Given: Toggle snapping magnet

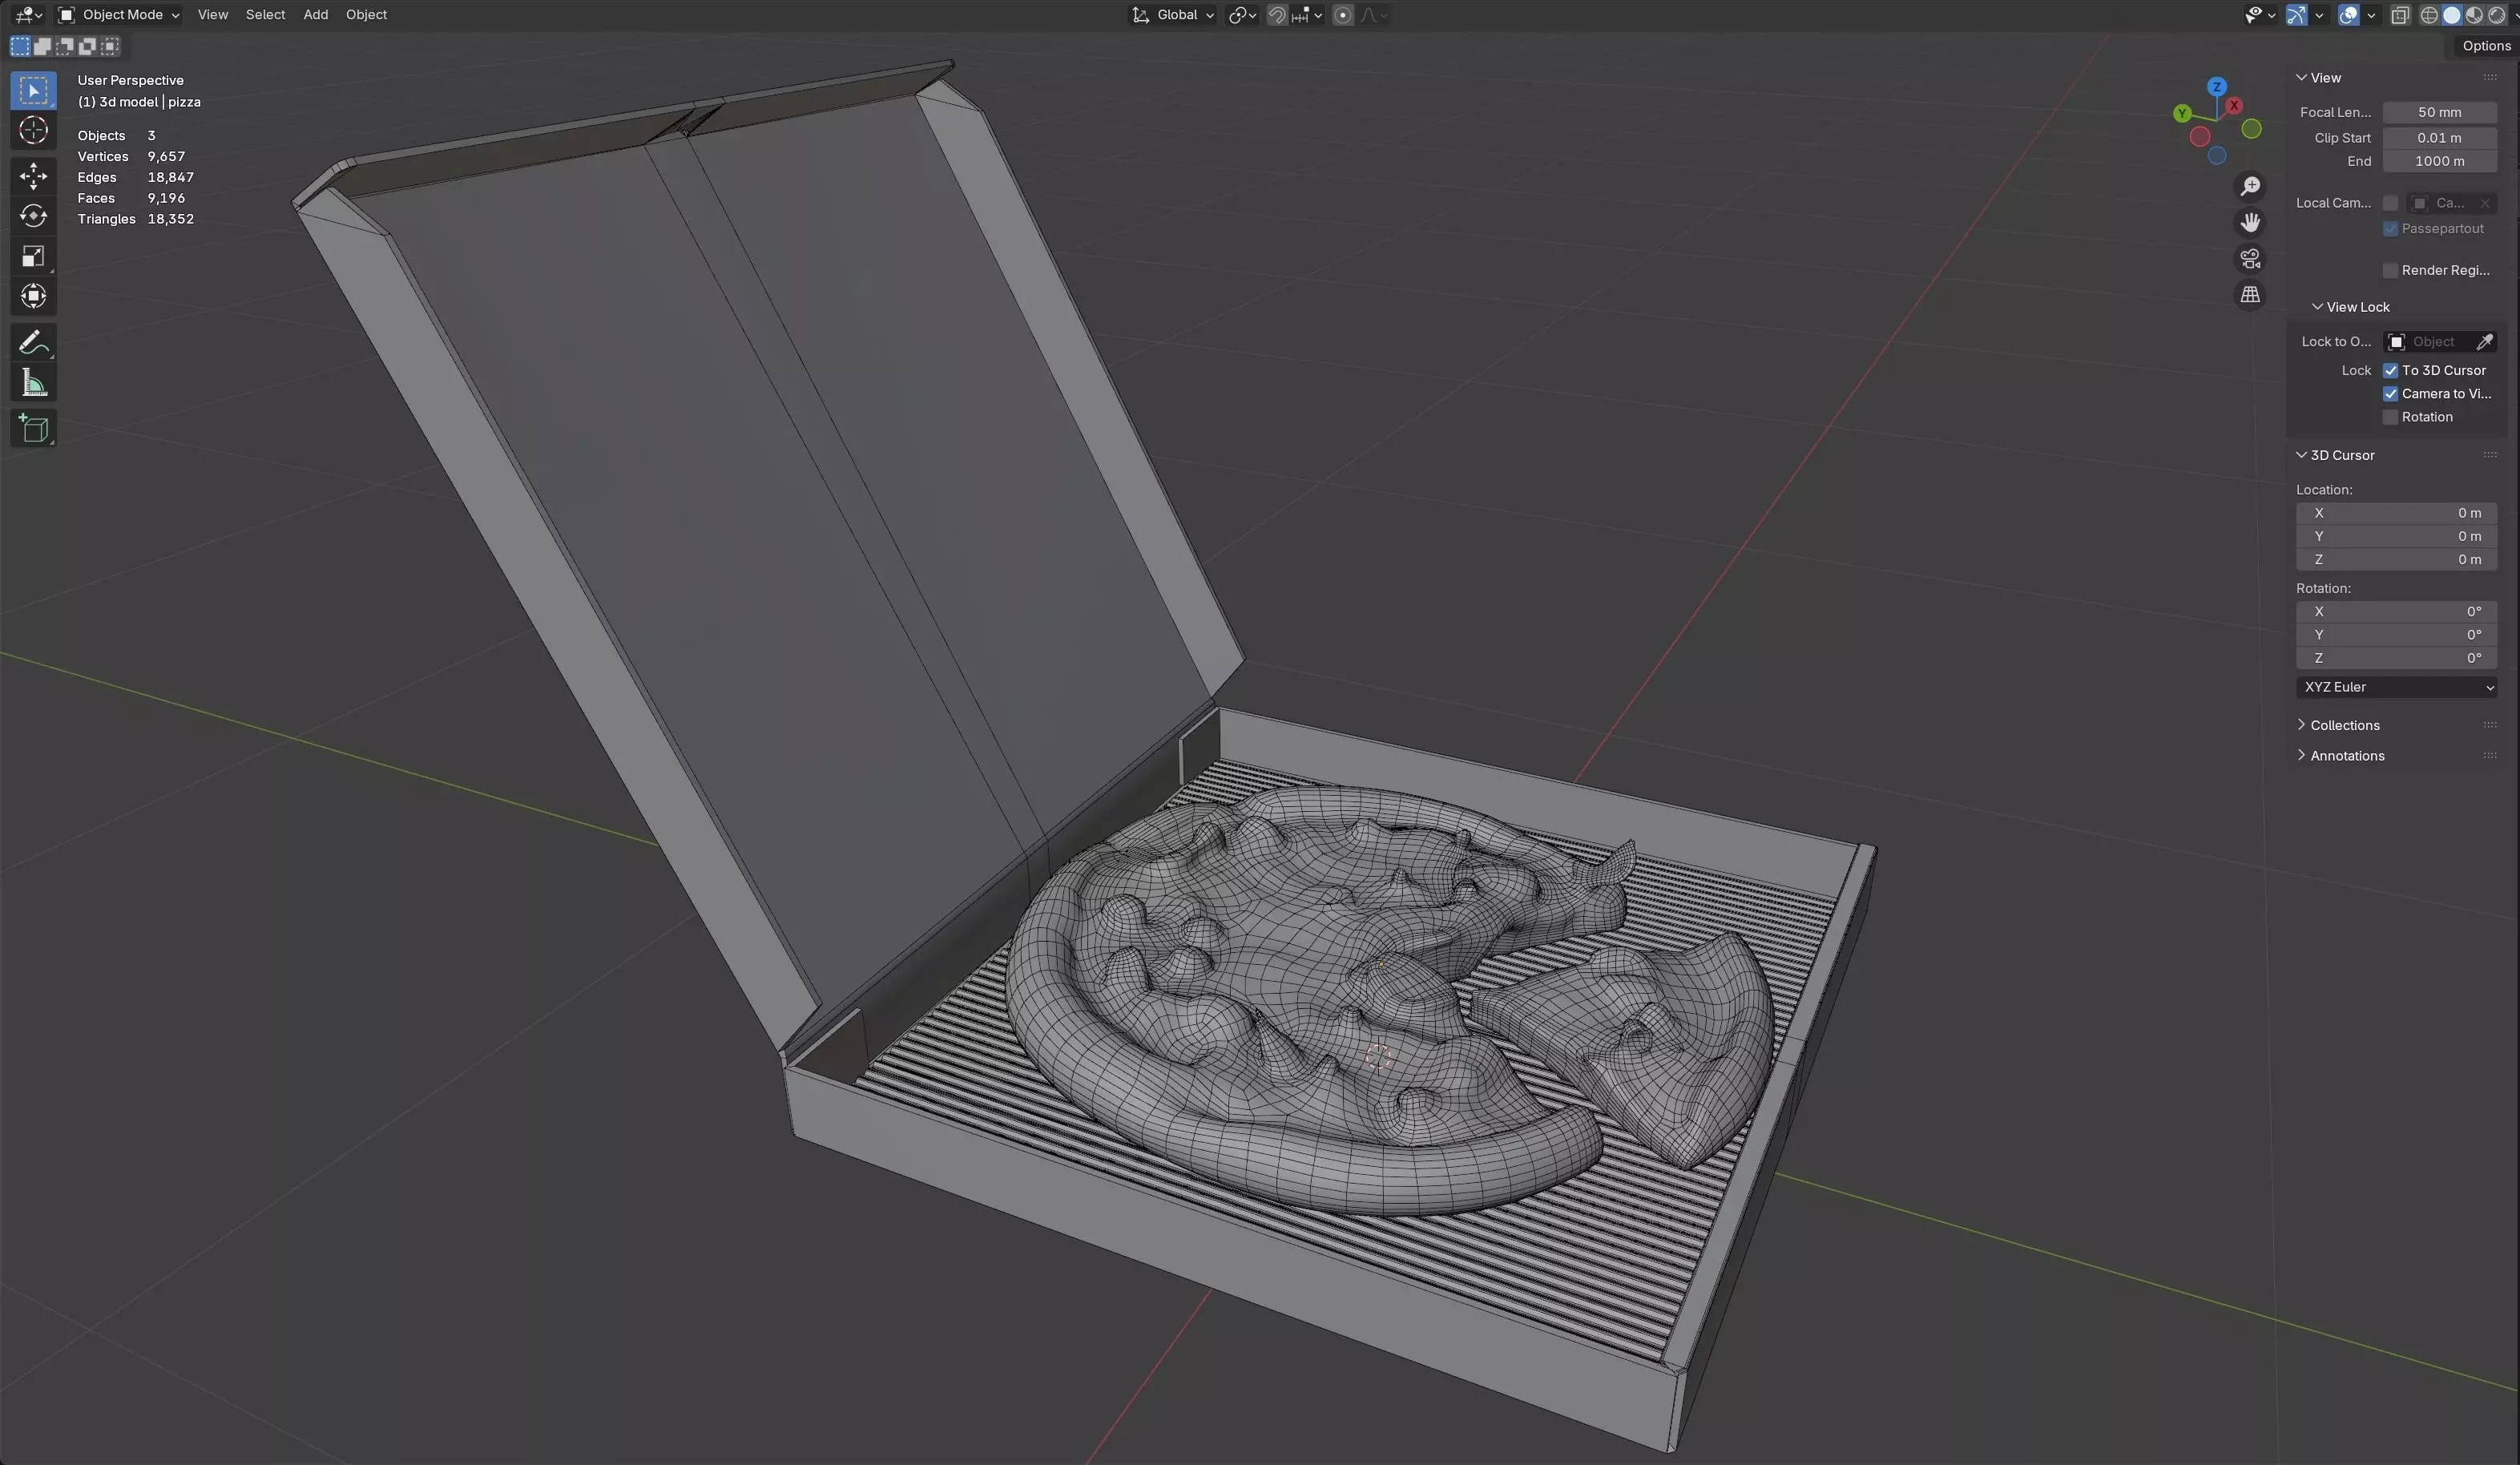Looking at the screenshot, I should 1277,15.
